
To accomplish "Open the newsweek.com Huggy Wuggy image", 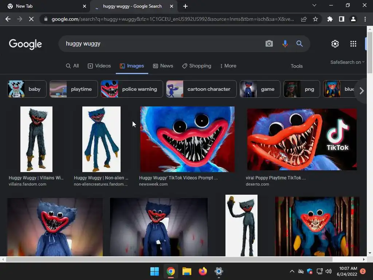I will [188, 139].
